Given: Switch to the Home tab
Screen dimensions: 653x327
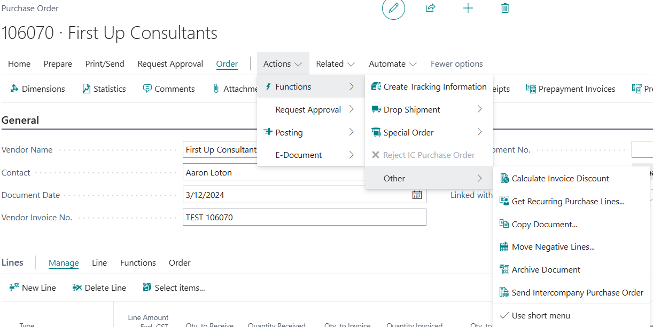Looking at the screenshot, I should pyautogui.click(x=19, y=64).
